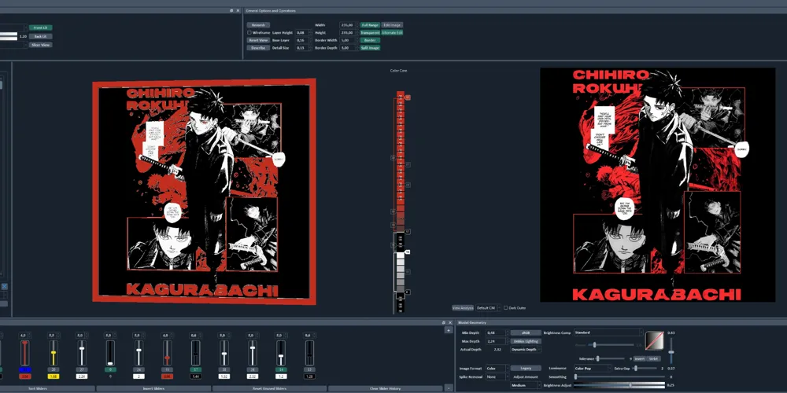Image resolution: width=787 pixels, height=393 pixels.
Task: Click the plus button beside the sliders panel
Action: pyautogui.click(x=449, y=330)
